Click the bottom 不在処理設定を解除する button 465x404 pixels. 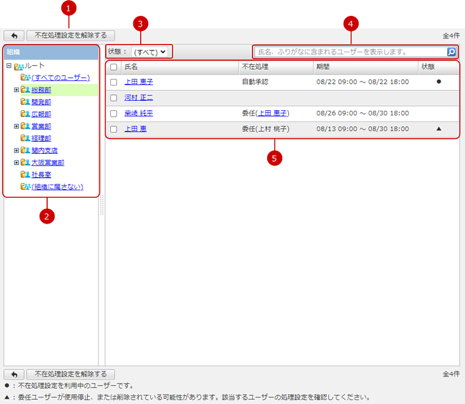point(70,374)
